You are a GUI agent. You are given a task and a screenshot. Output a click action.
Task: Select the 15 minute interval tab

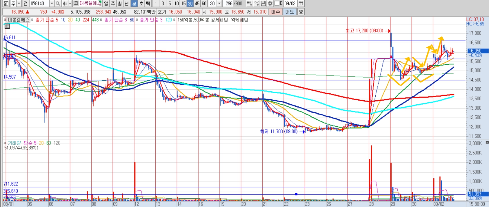click(183, 3)
